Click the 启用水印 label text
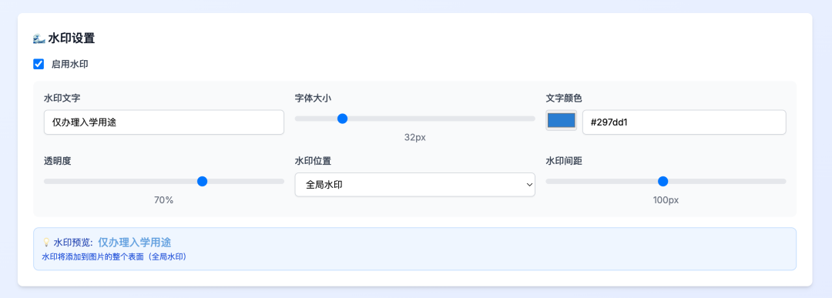This screenshot has width=832, height=298. pos(69,64)
